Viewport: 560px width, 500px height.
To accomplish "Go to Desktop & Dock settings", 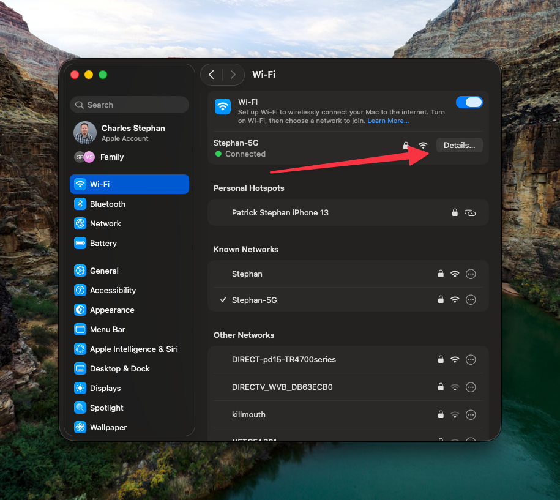I will [x=119, y=368].
